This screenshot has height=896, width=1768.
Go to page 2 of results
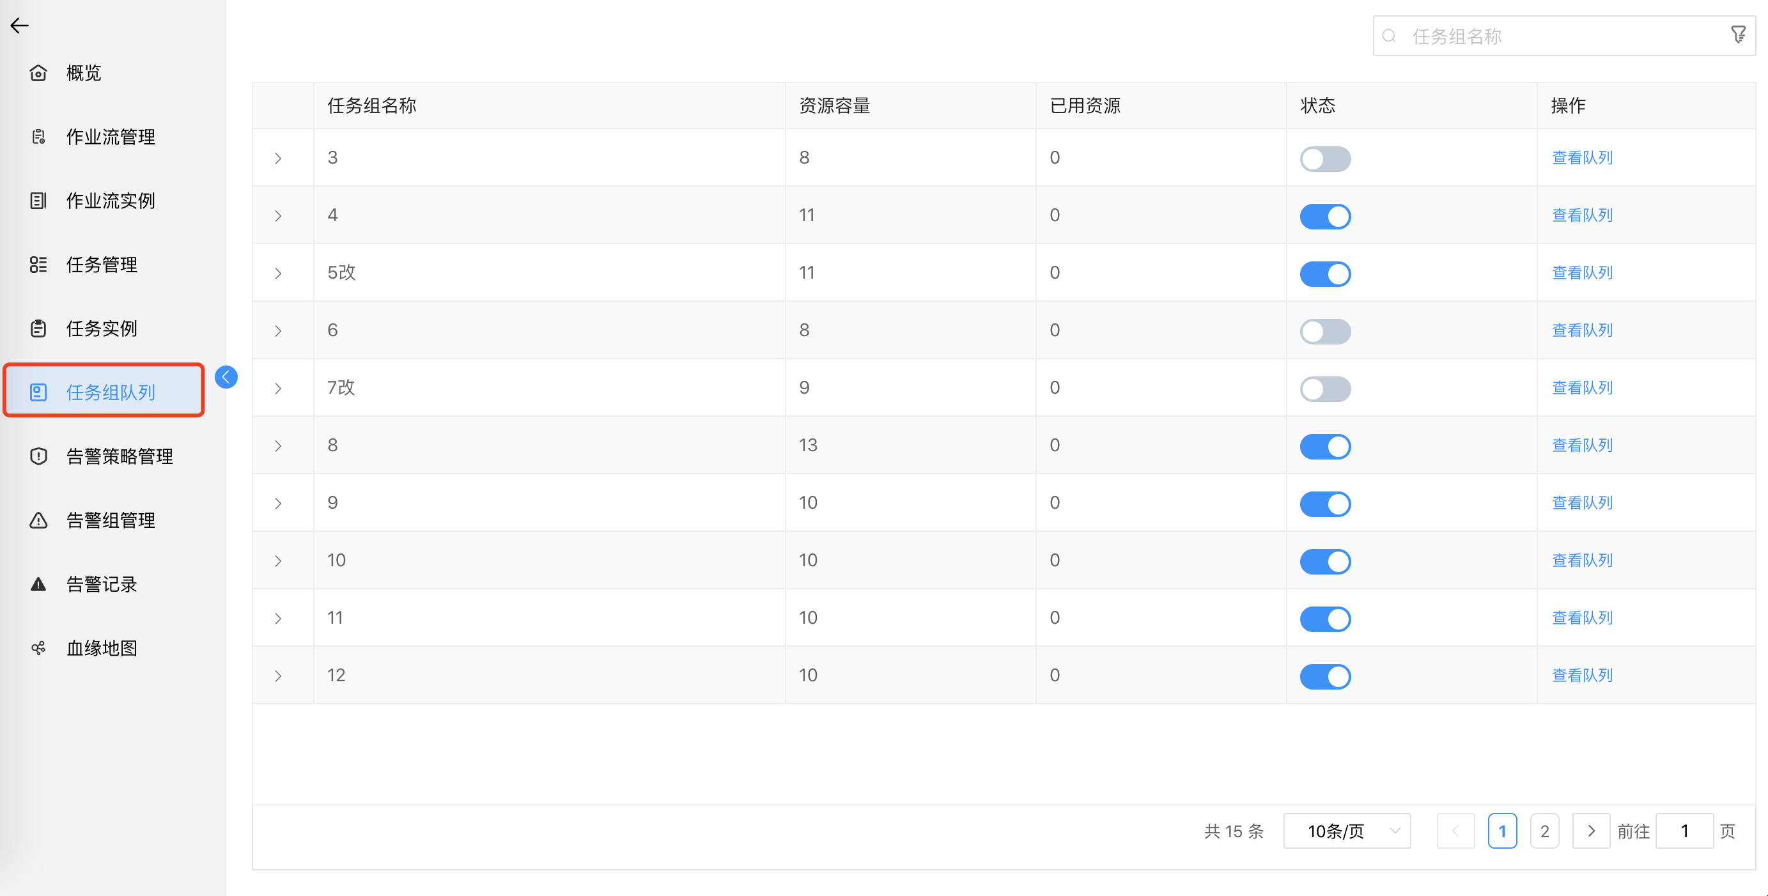click(1544, 830)
